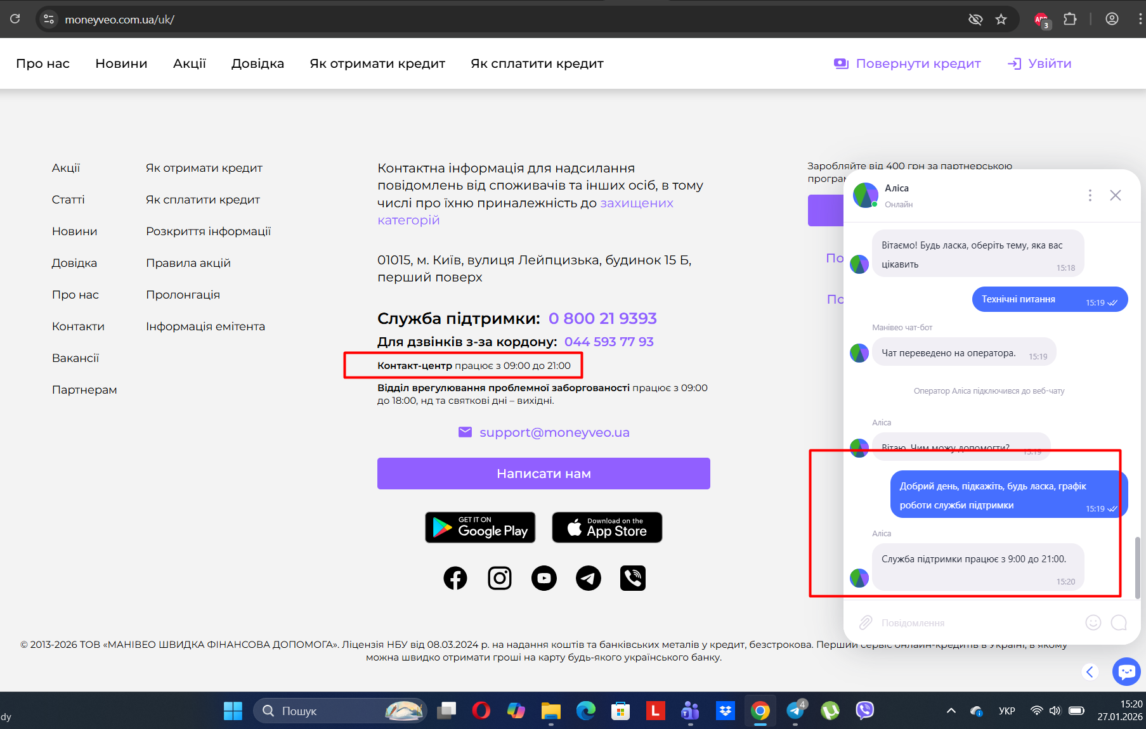Open the Viber social icon in the footer

pyautogui.click(x=633, y=578)
